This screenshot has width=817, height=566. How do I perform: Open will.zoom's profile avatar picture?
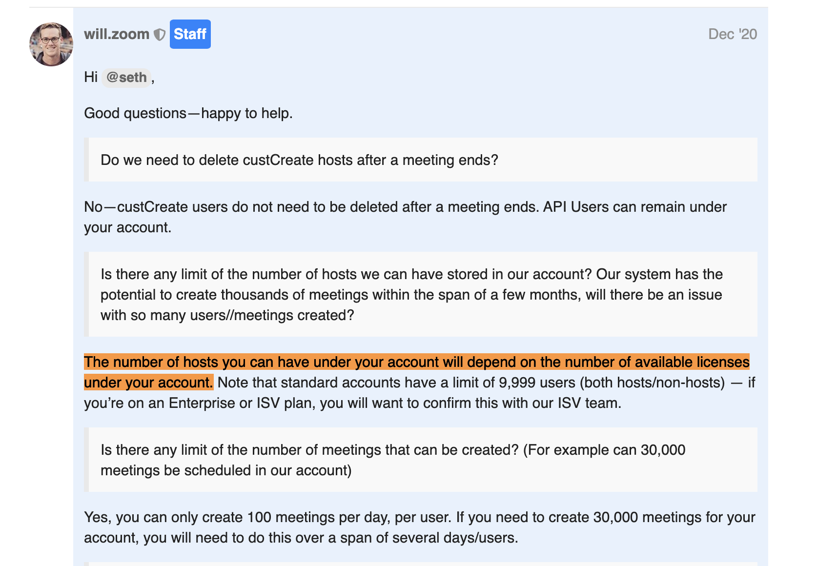pos(51,44)
